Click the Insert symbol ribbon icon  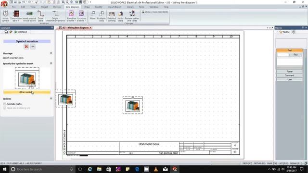[5, 16]
